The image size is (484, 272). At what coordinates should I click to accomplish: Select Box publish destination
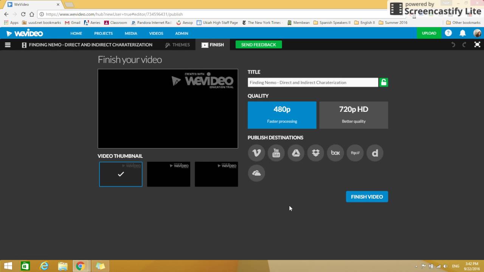[335, 153]
